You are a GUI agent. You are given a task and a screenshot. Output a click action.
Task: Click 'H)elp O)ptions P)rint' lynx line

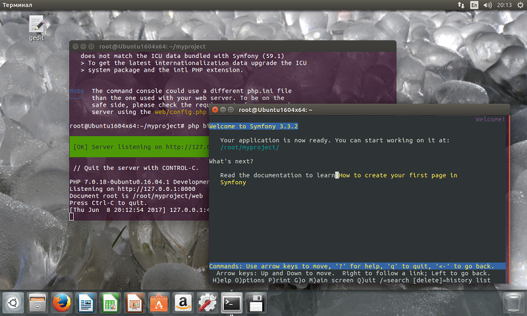pyautogui.click(x=352, y=280)
